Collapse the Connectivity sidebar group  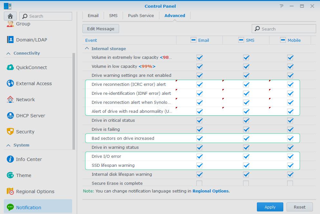pos(9,53)
